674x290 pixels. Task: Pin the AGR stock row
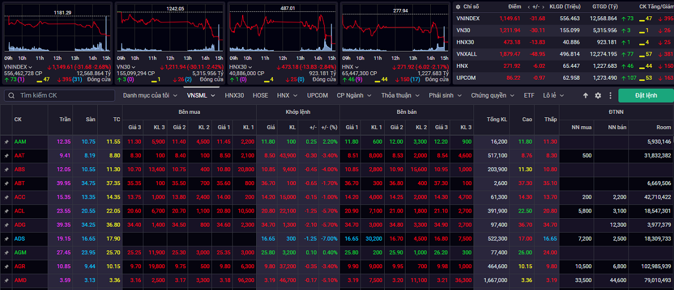[6, 266]
